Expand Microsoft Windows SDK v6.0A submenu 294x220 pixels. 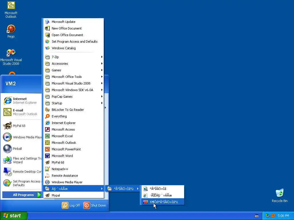pos(73,90)
